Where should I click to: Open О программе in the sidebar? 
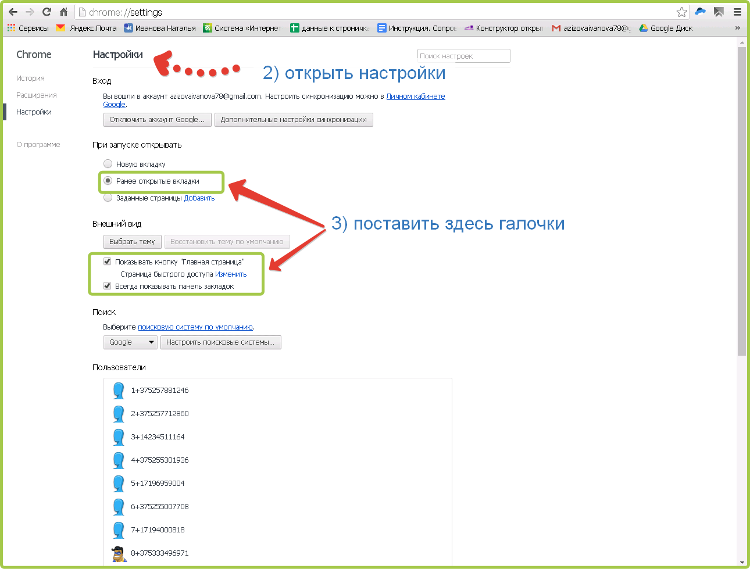click(38, 145)
